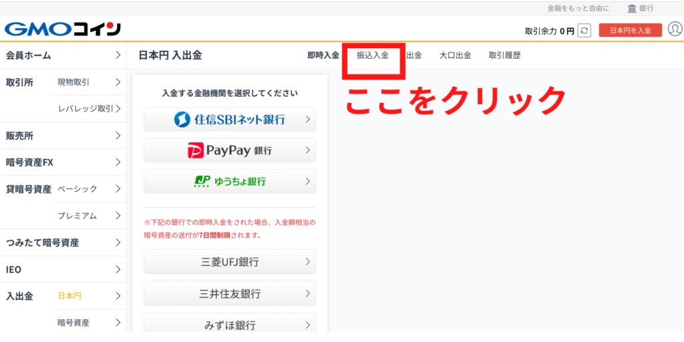
Task: Select 住信SBIネット銀行 deposit button
Action: 230,119
